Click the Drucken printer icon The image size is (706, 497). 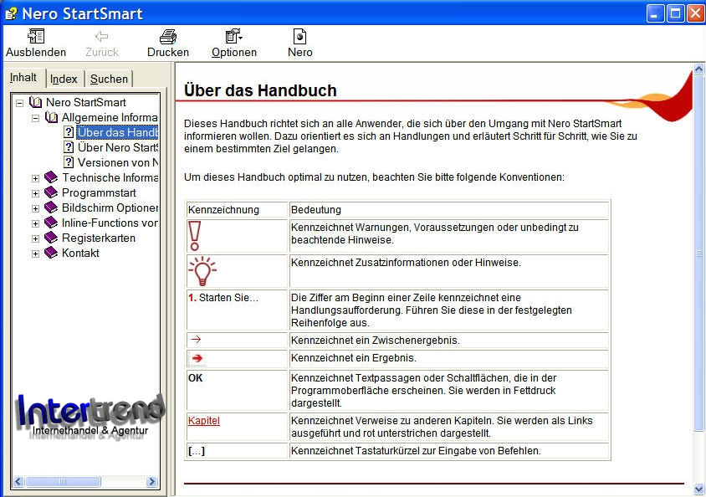coord(168,37)
